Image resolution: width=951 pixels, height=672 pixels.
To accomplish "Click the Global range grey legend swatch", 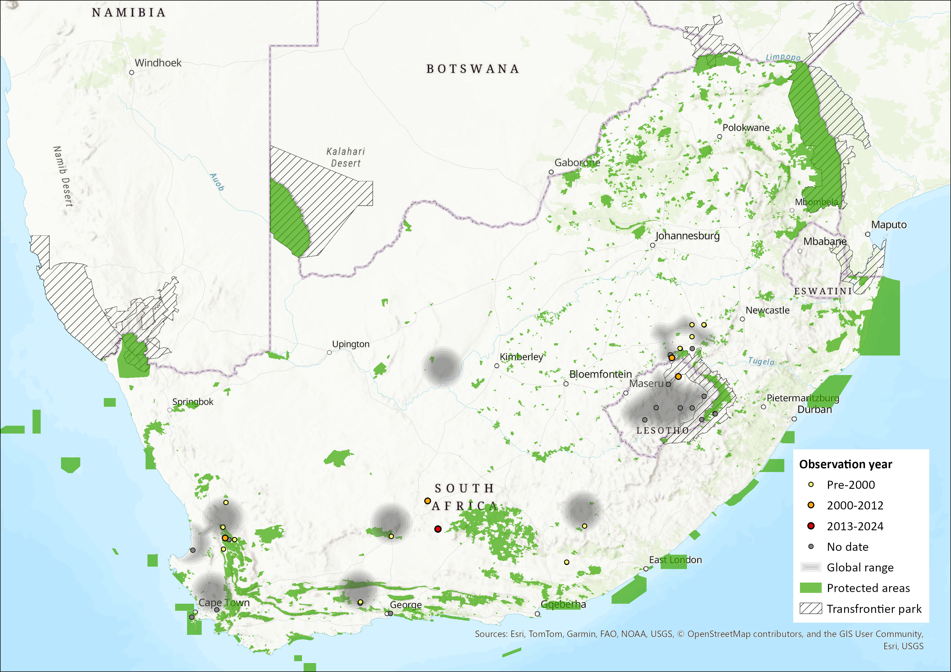I will click(x=811, y=567).
